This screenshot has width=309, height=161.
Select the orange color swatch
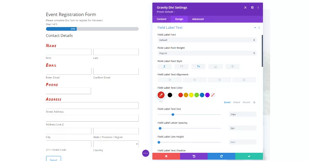tap(186, 95)
